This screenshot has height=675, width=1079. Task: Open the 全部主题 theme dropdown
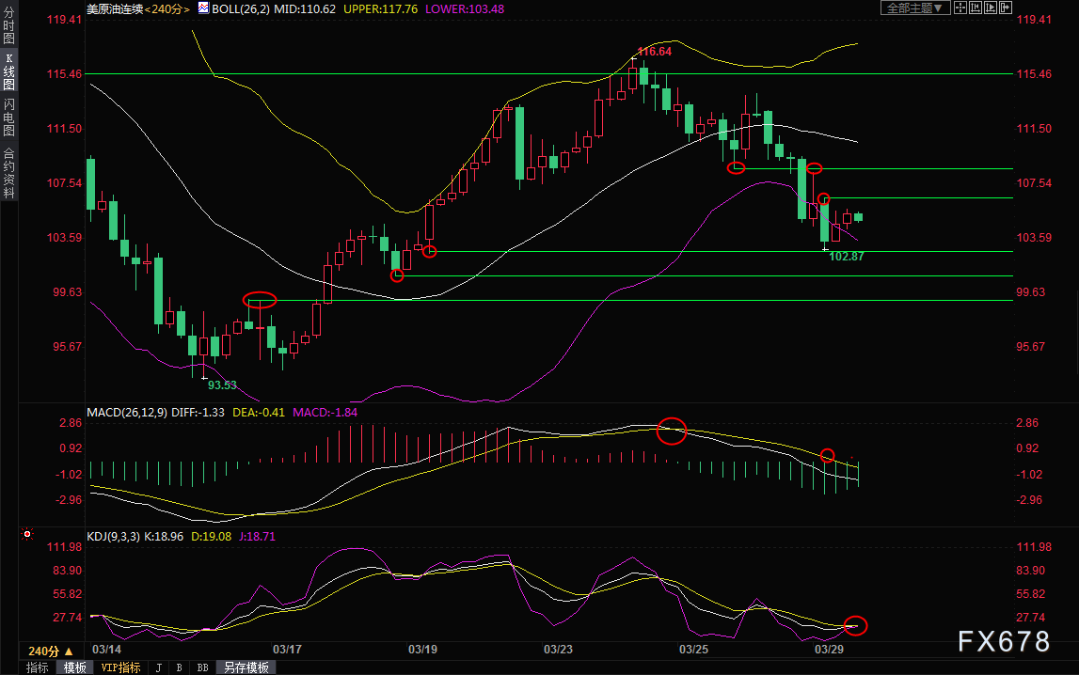coord(915,8)
